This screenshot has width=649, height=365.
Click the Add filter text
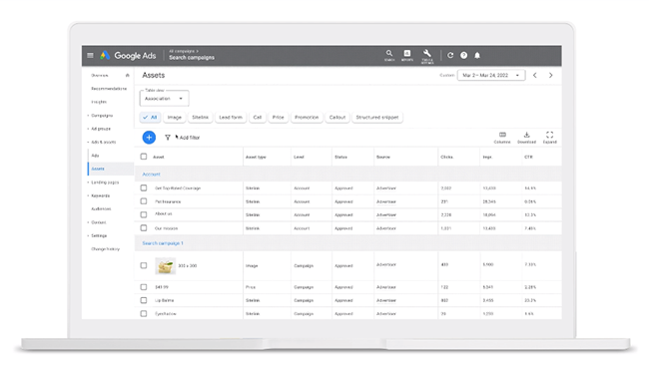[x=190, y=138]
